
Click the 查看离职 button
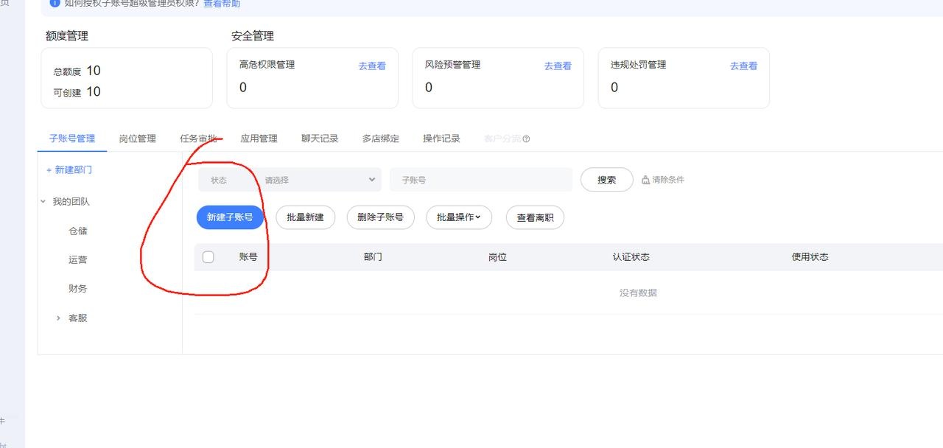click(x=535, y=217)
